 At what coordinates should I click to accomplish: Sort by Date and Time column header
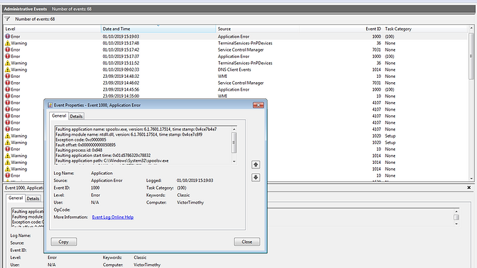(x=158, y=29)
